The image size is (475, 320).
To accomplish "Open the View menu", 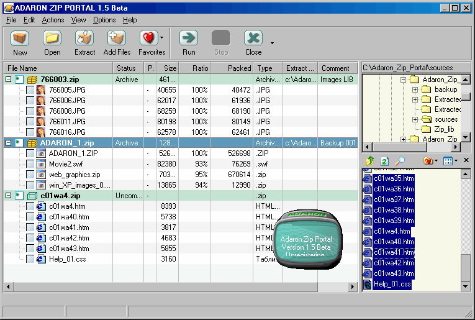I will tap(78, 20).
